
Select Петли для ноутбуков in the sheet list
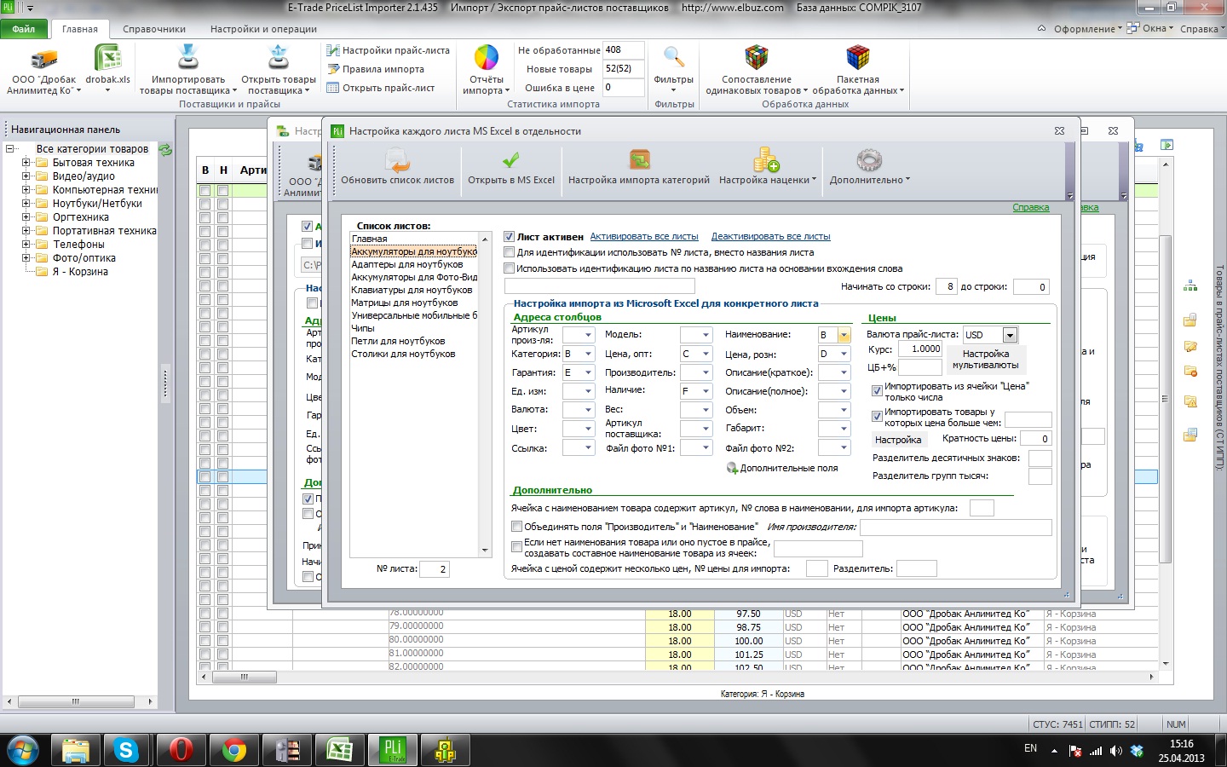coord(398,341)
